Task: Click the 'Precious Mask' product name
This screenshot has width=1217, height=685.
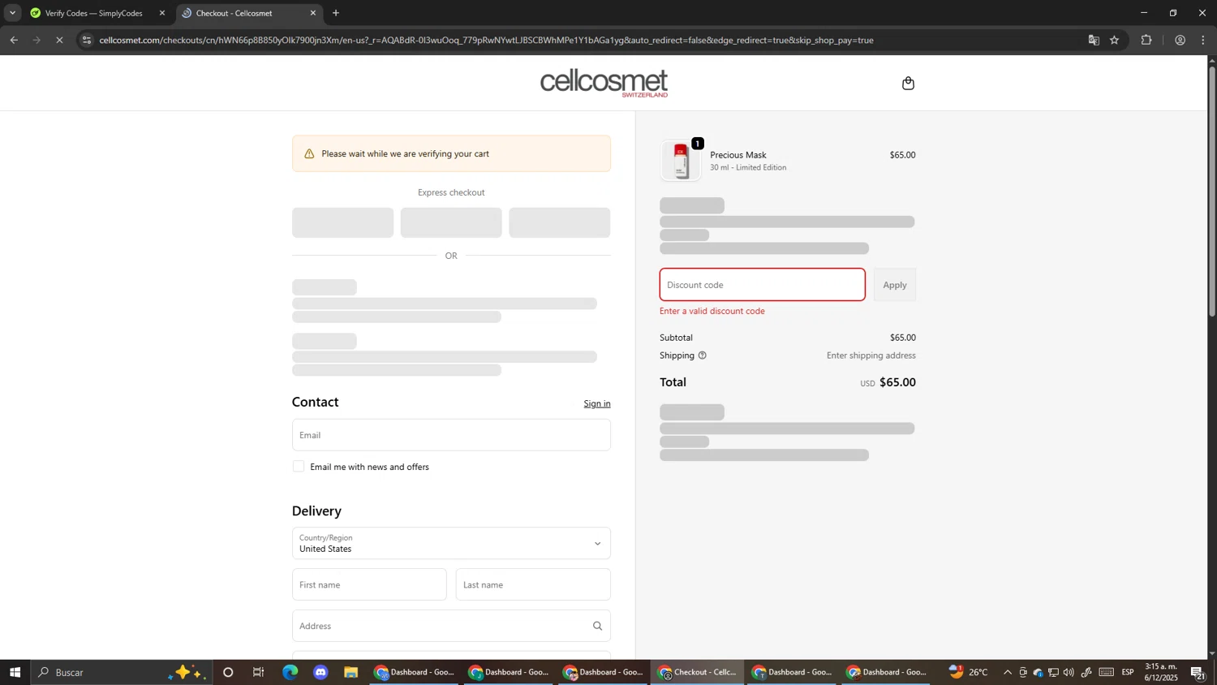Action: (738, 155)
